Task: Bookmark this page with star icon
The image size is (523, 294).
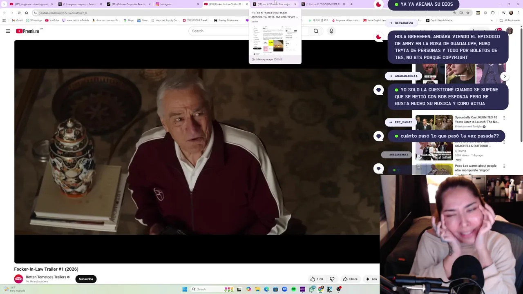Action: click(468, 13)
